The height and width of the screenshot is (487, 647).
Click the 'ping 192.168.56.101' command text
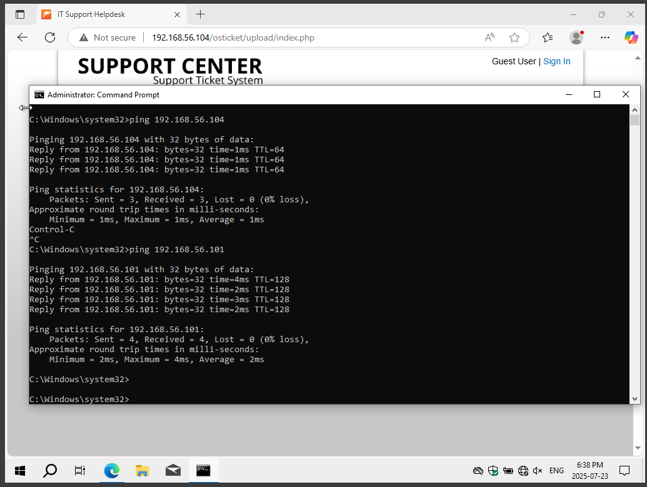[177, 249]
